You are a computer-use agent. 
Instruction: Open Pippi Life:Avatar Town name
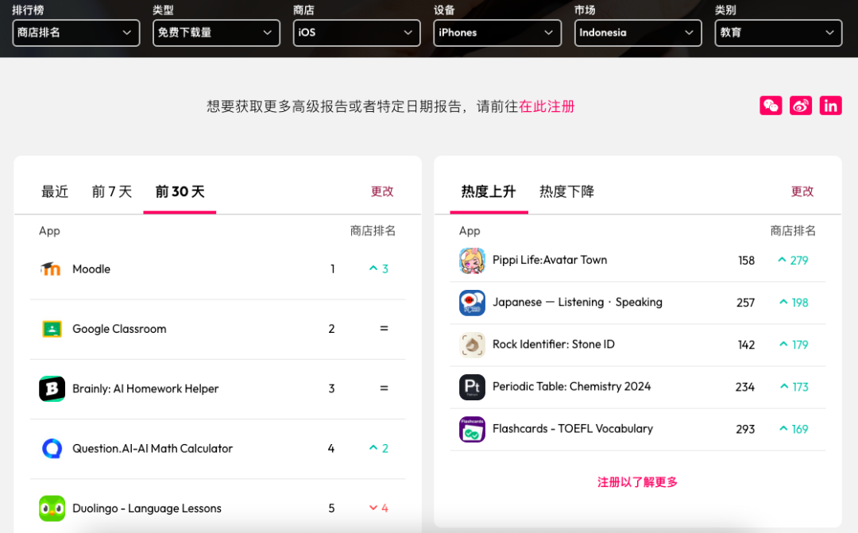pos(550,260)
